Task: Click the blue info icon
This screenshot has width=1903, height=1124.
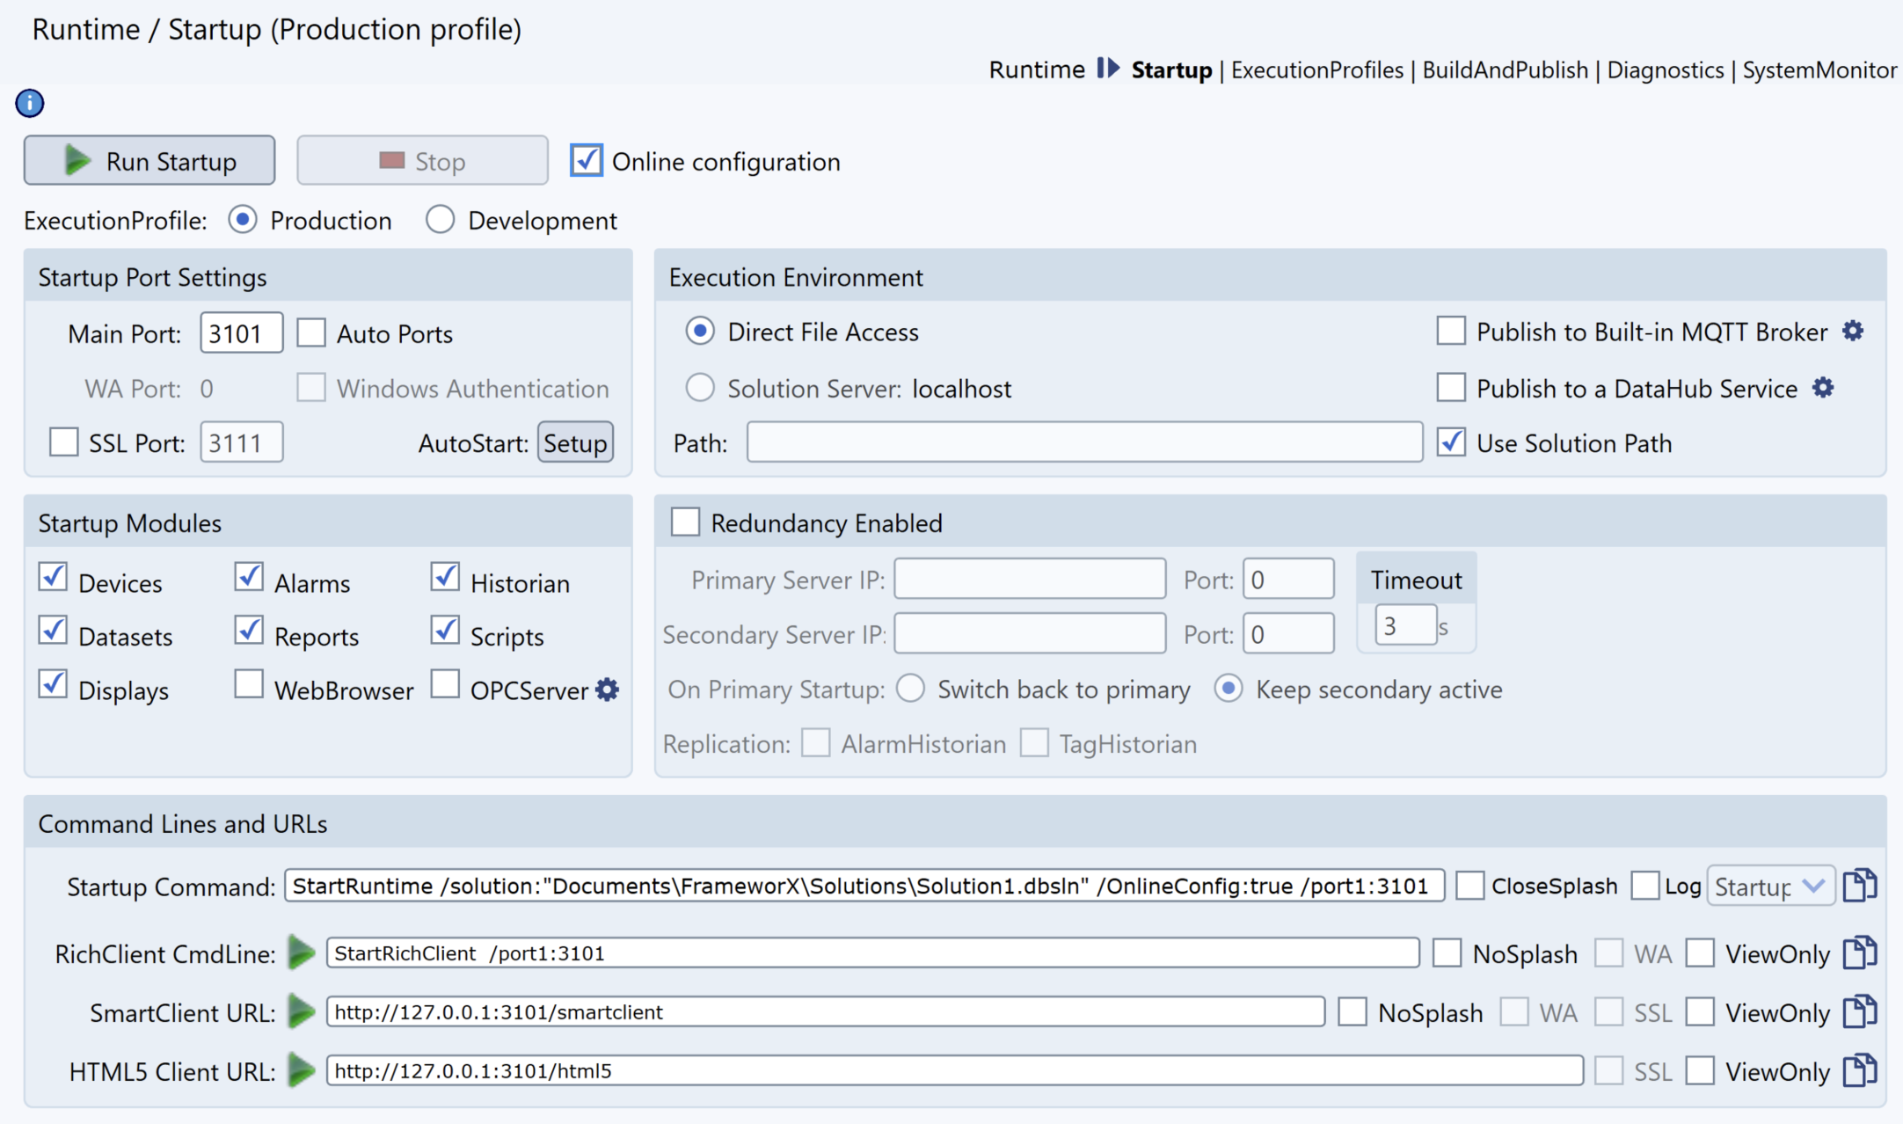Action: pyautogui.click(x=30, y=103)
